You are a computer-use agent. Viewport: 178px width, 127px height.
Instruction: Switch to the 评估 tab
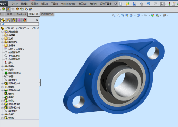tap(9, 14)
